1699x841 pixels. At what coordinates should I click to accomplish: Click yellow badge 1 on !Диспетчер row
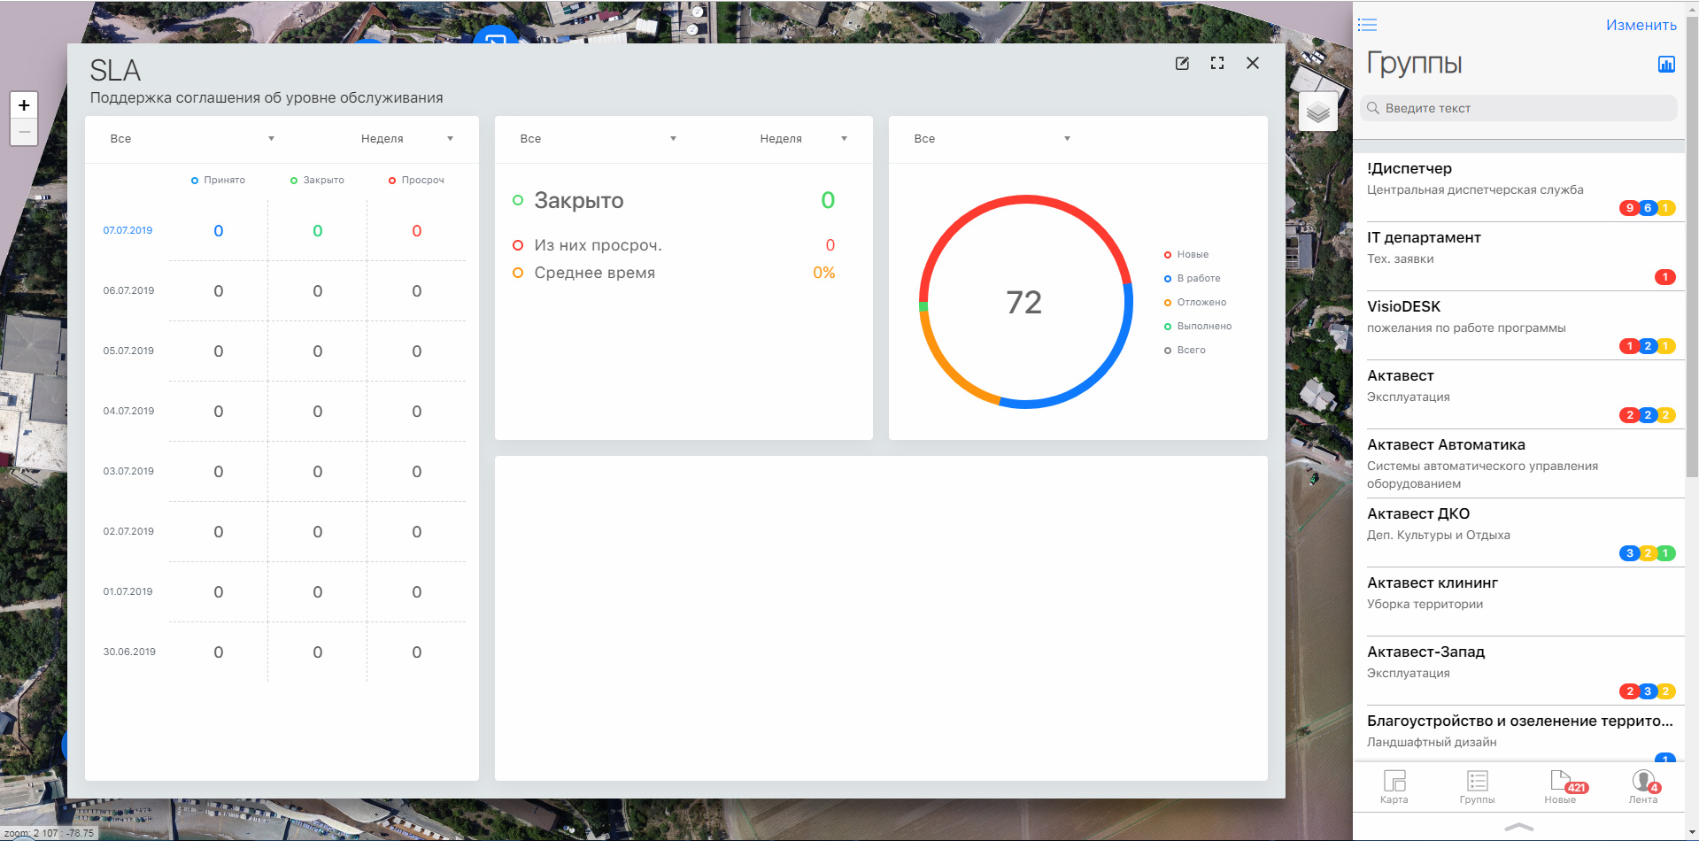(1665, 208)
